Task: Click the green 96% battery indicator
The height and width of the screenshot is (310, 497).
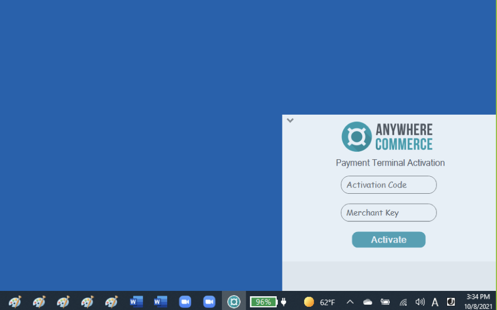Action: click(x=263, y=302)
